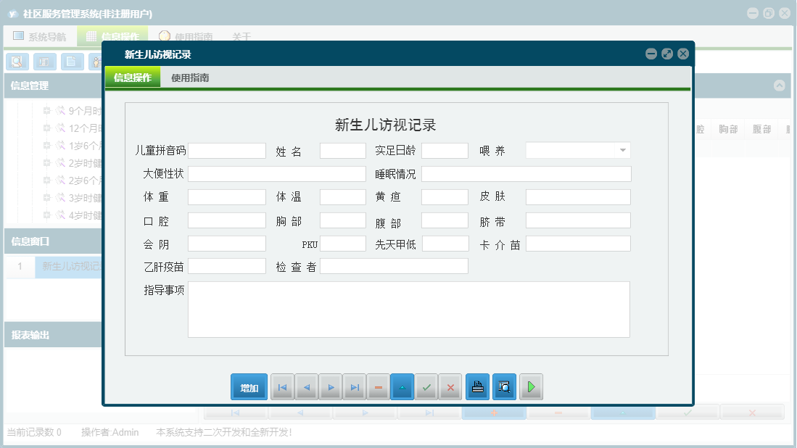Click the 口腔 input field

pyautogui.click(x=227, y=220)
